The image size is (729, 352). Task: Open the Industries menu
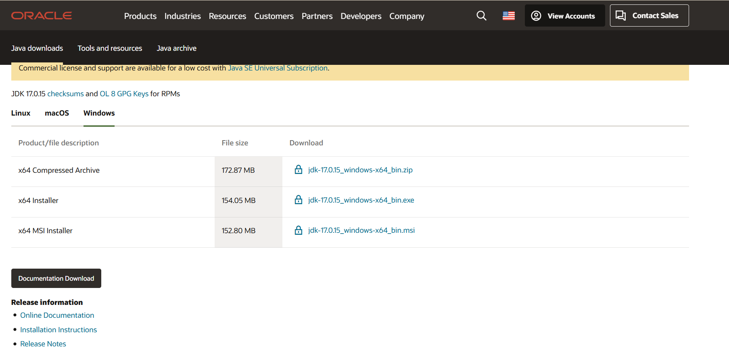pos(183,16)
